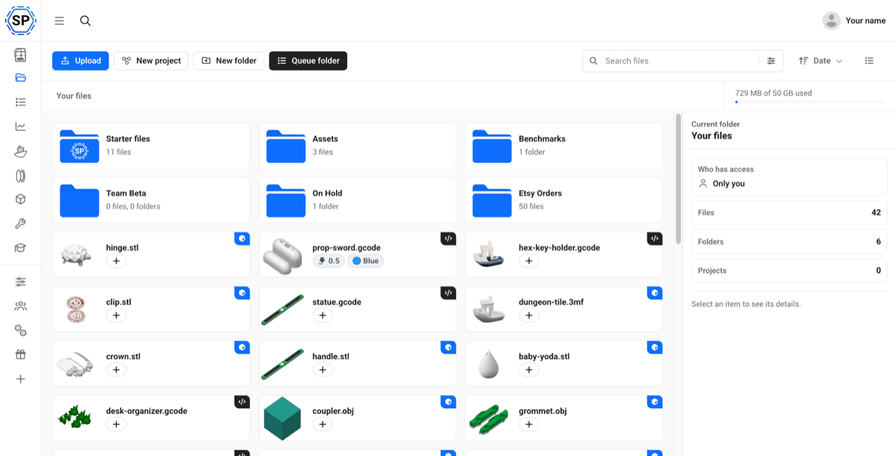Image resolution: width=896 pixels, height=456 pixels.
Task: Open the Date sort dropdown
Action: pos(820,61)
